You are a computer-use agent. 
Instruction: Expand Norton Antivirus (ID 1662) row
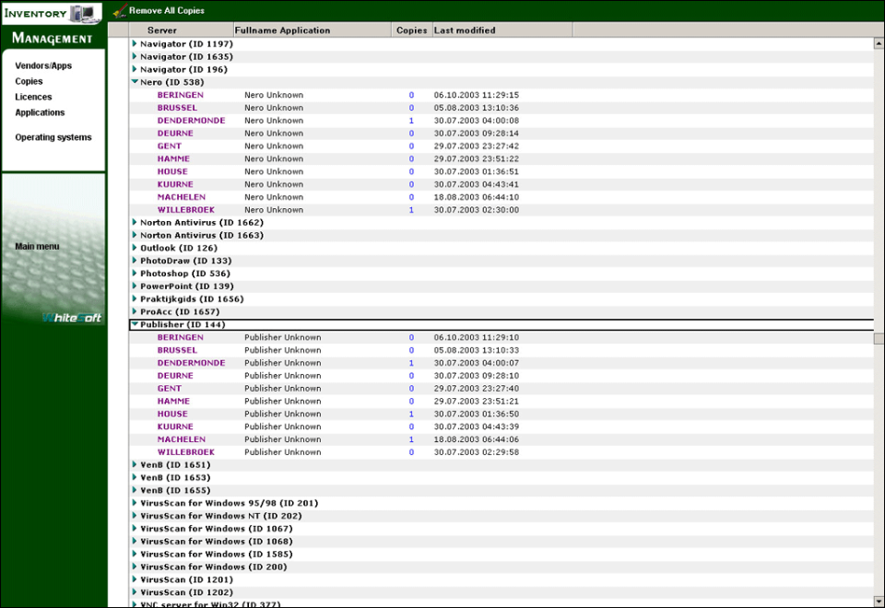(135, 222)
